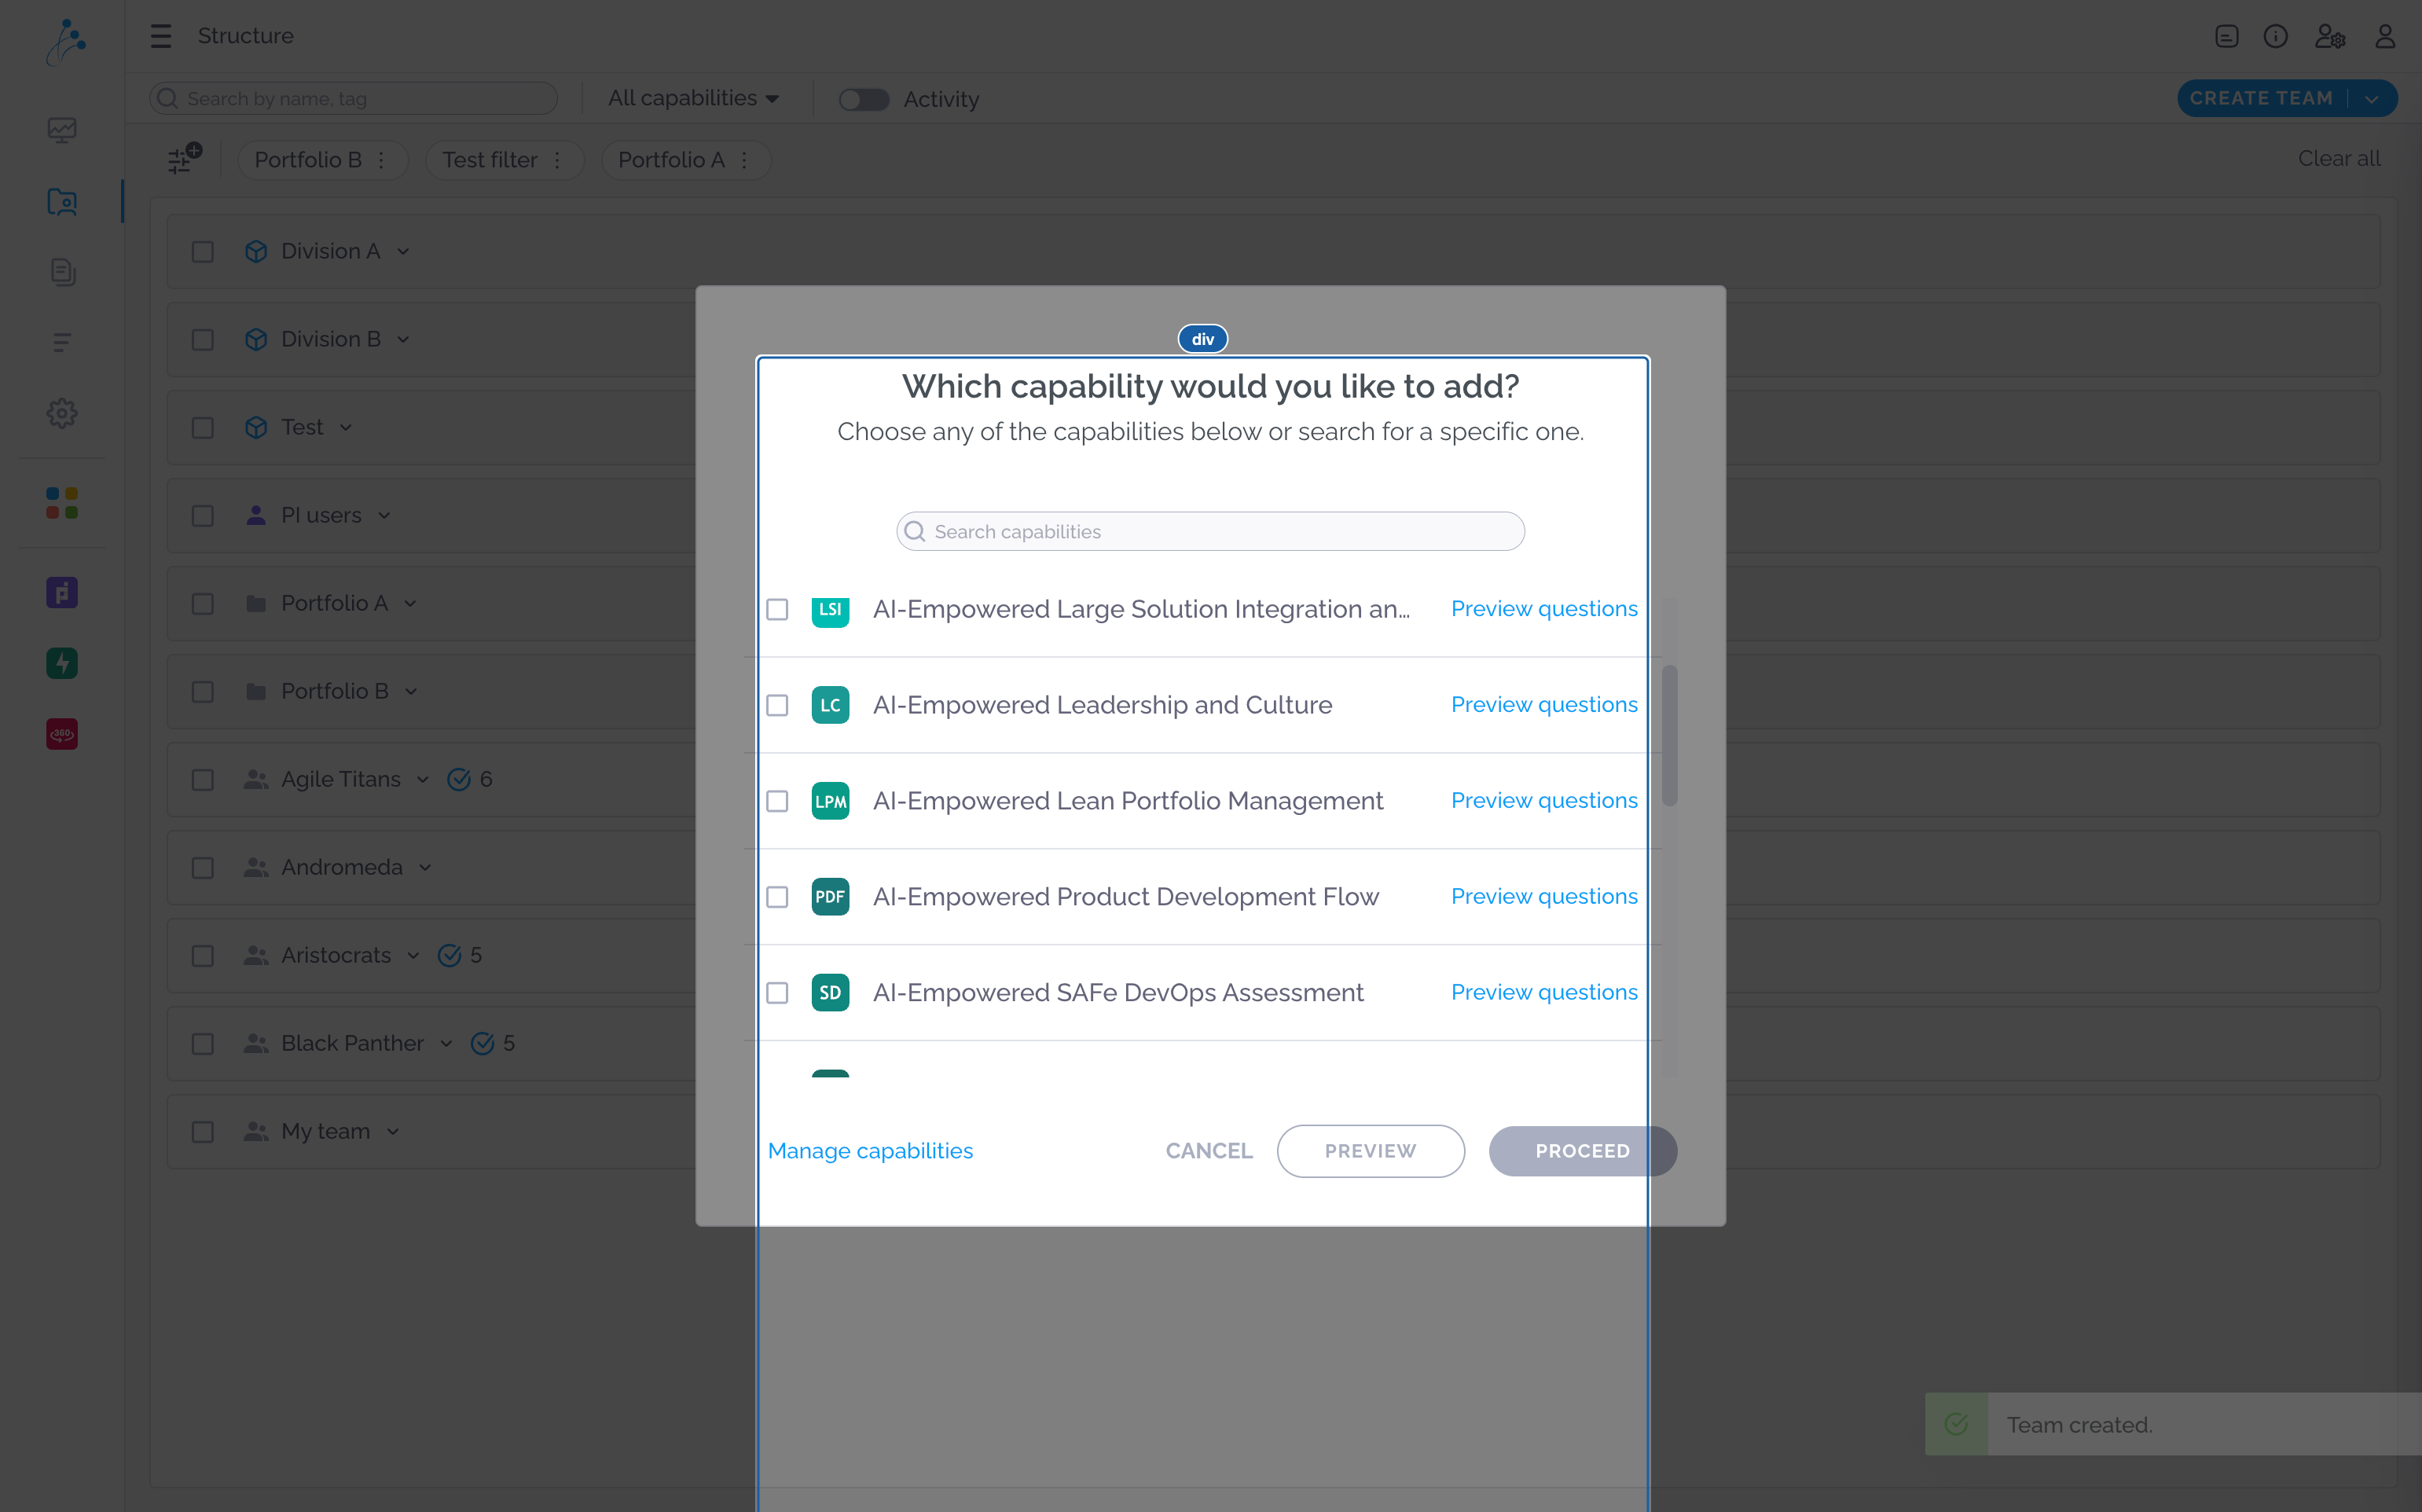The width and height of the screenshot is (2422, 1512).
Task: Click the colorful apps grid icon in sidebar
Action: [62, 503]
